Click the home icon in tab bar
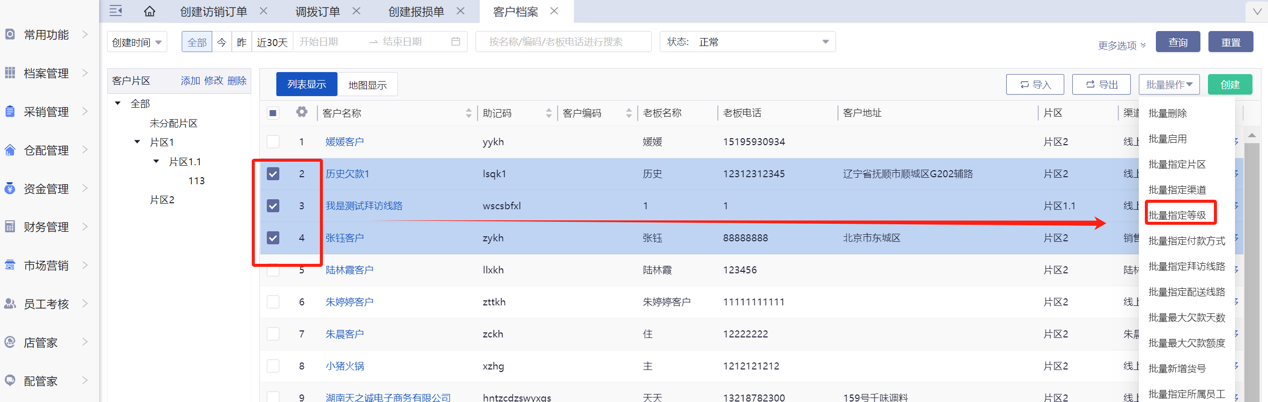The height and width of the screenshot is (402, 1268). tap(149, 11)
